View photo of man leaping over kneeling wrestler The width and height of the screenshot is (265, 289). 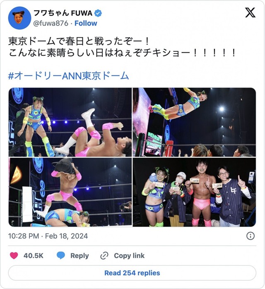(x=70, y=192)
